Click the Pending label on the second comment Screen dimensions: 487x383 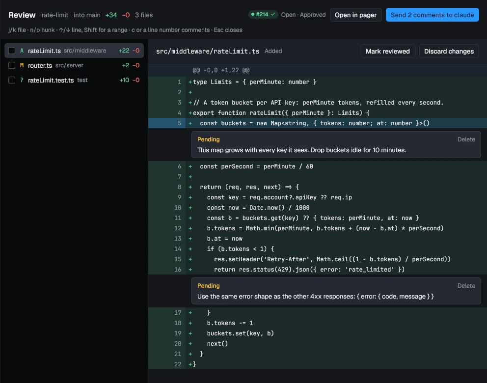pos(209,286)
